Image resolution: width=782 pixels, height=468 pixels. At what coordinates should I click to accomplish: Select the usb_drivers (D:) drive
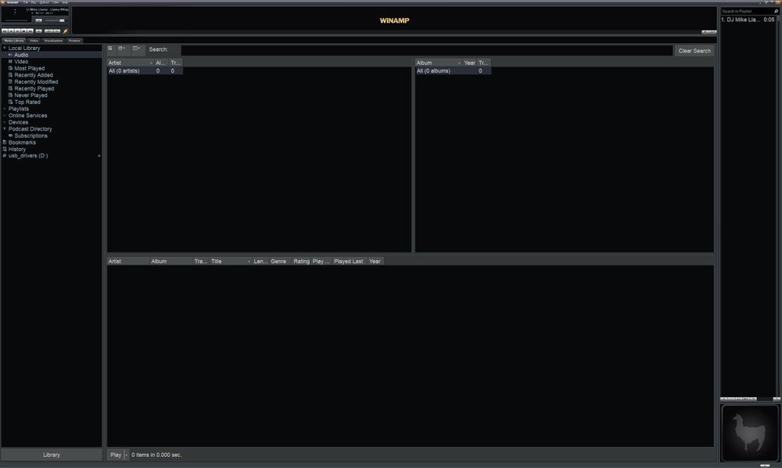[28, 156]
